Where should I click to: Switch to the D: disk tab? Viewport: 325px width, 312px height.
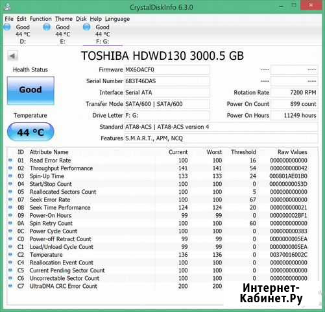click(x=23, y=34)
